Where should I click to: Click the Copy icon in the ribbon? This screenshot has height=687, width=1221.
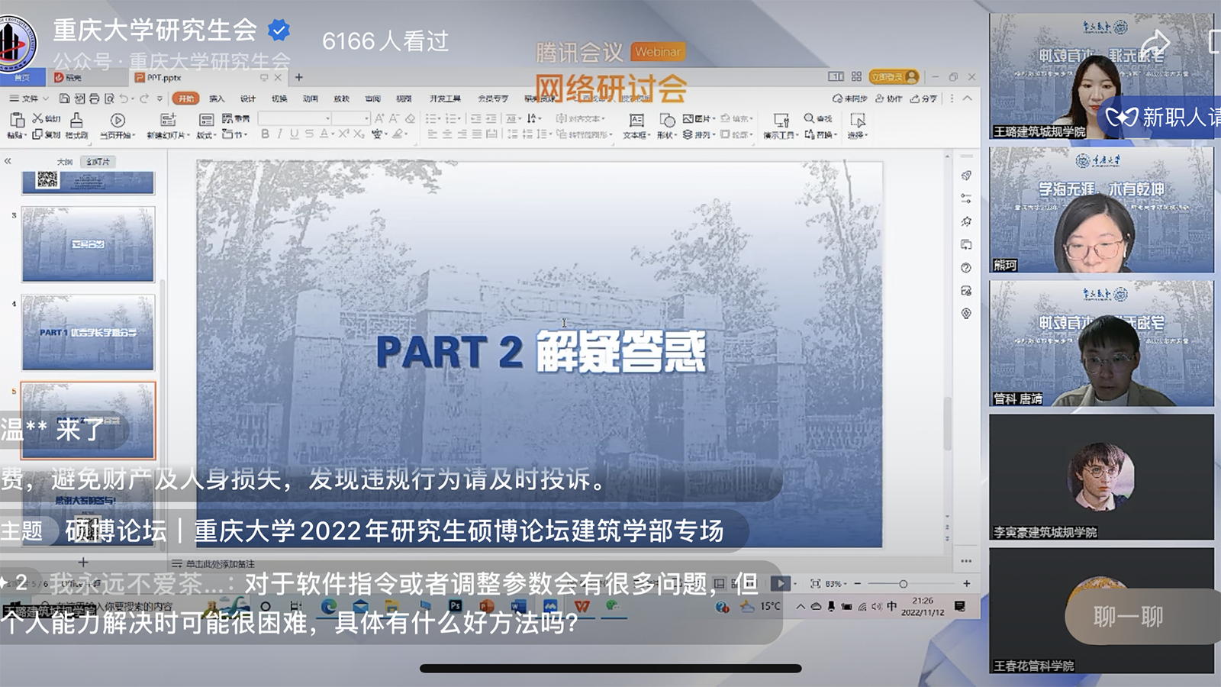point(37,134)
